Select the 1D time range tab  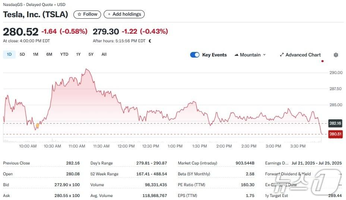point(9,55)
